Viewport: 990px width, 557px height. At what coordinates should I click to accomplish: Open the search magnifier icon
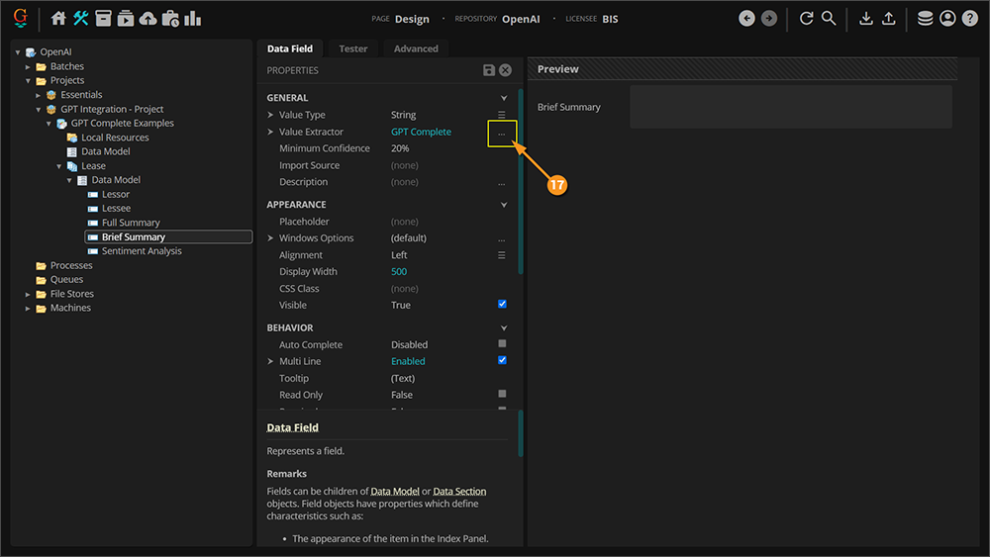(x=829, y=18)
